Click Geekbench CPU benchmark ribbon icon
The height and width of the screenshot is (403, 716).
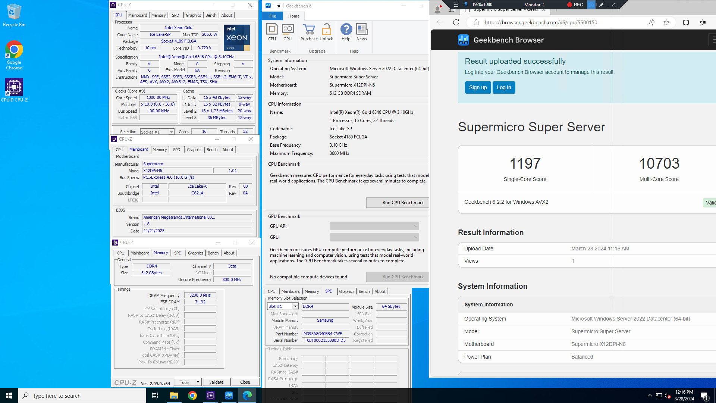(x=272, y=32)
